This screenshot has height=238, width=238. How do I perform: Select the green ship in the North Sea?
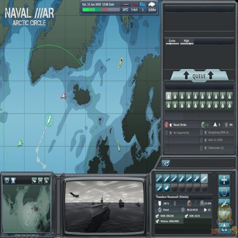tap(119, 145)
